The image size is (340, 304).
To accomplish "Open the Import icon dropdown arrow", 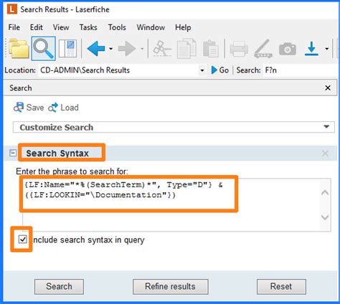I will coord(327,49).
